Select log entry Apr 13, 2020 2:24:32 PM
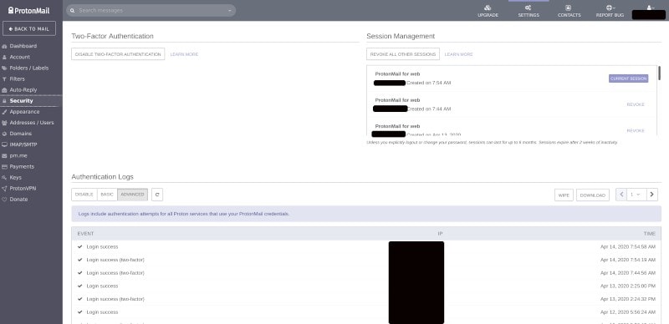Viewport: 669px width, 324px height. tap(366, 299)
